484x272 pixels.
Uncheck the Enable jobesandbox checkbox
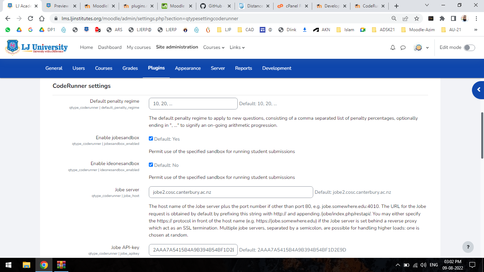point(151,138)
